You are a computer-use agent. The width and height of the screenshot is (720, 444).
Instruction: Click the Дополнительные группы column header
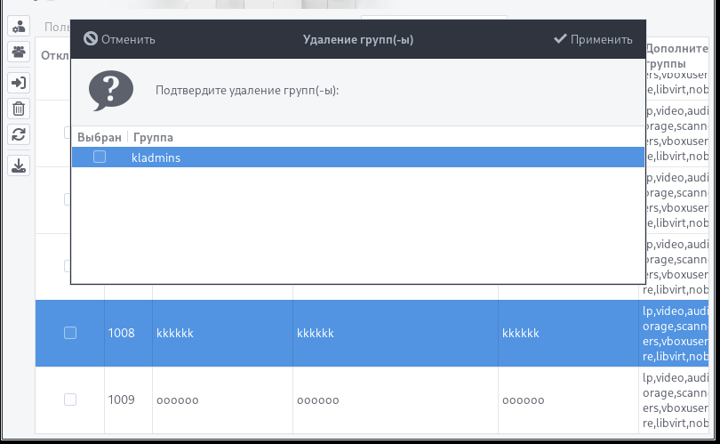(x=677, y=56)
